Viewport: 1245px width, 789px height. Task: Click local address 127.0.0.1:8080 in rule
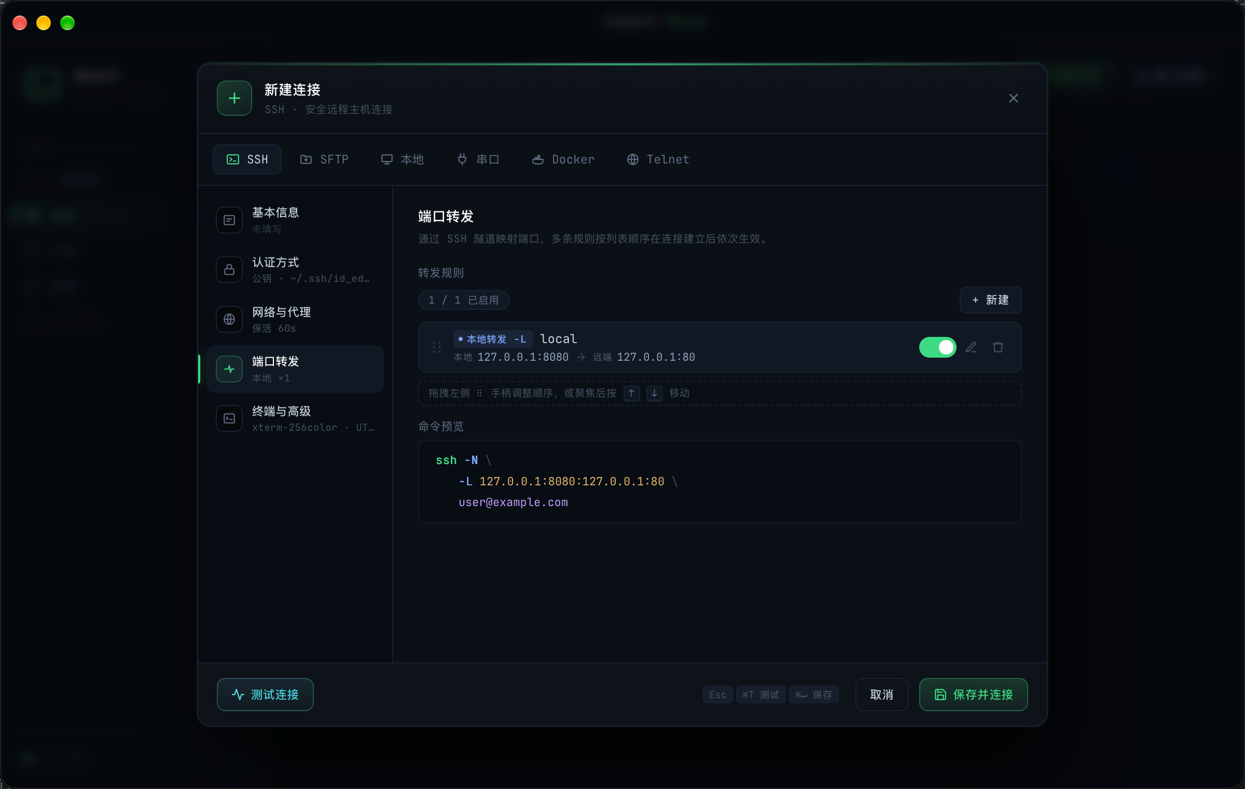[523, 357]
